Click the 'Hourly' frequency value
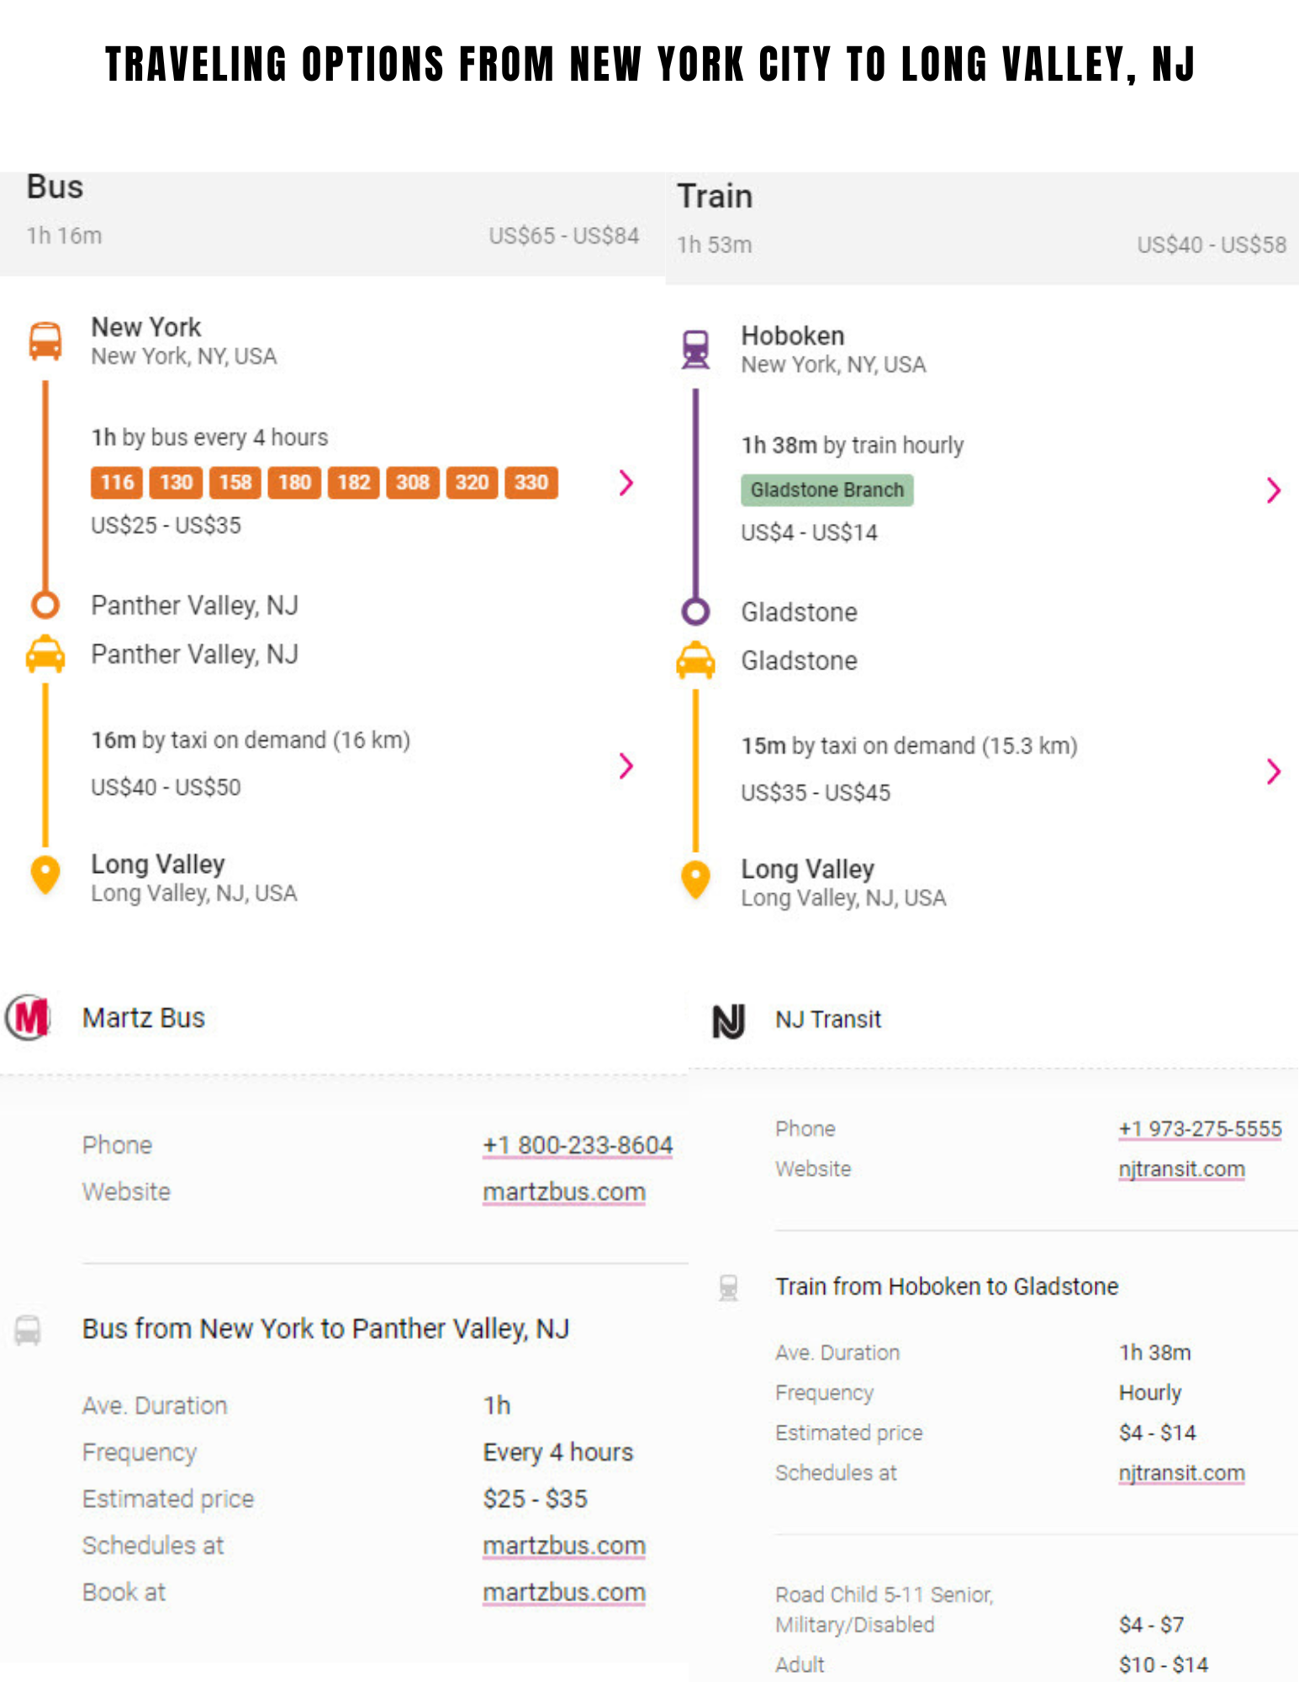 1150,1393
